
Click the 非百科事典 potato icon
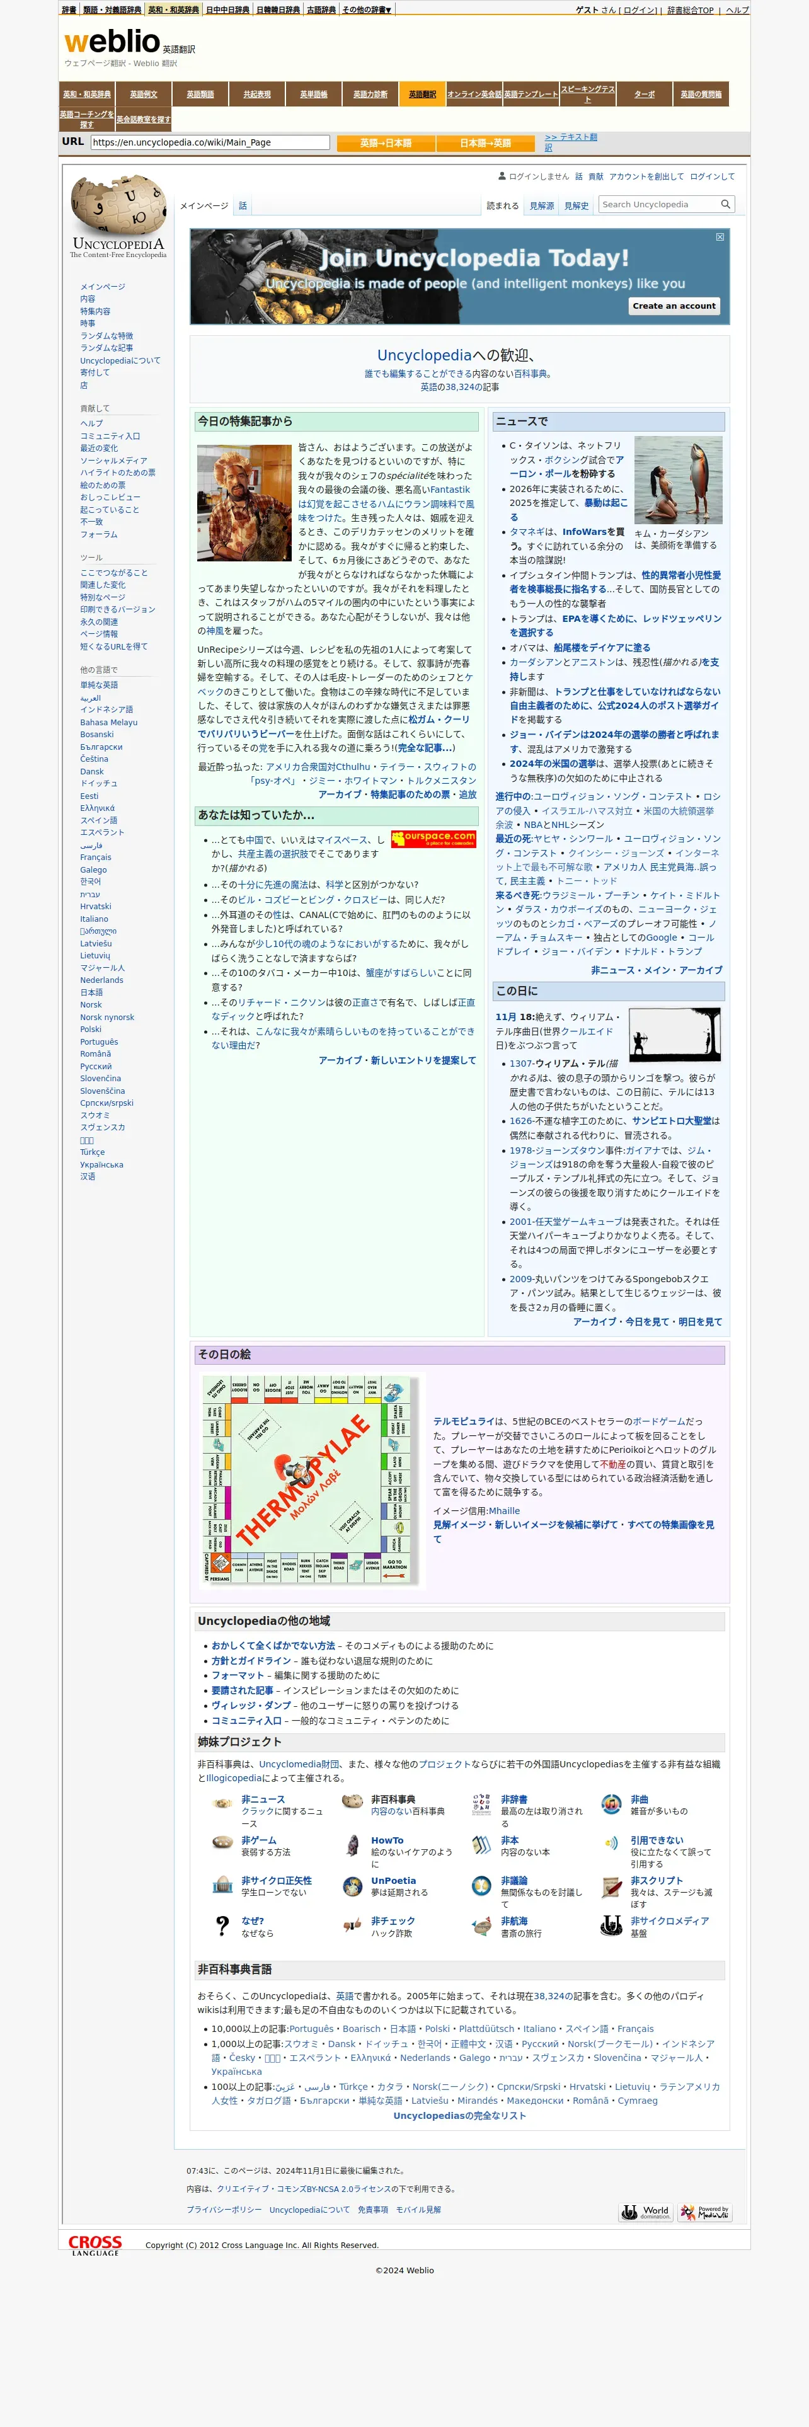(x=352, y=1803)
